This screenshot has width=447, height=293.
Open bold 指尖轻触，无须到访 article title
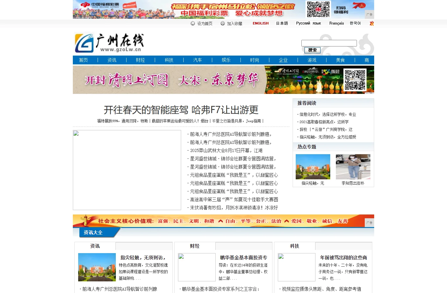(x=143, y=258)
